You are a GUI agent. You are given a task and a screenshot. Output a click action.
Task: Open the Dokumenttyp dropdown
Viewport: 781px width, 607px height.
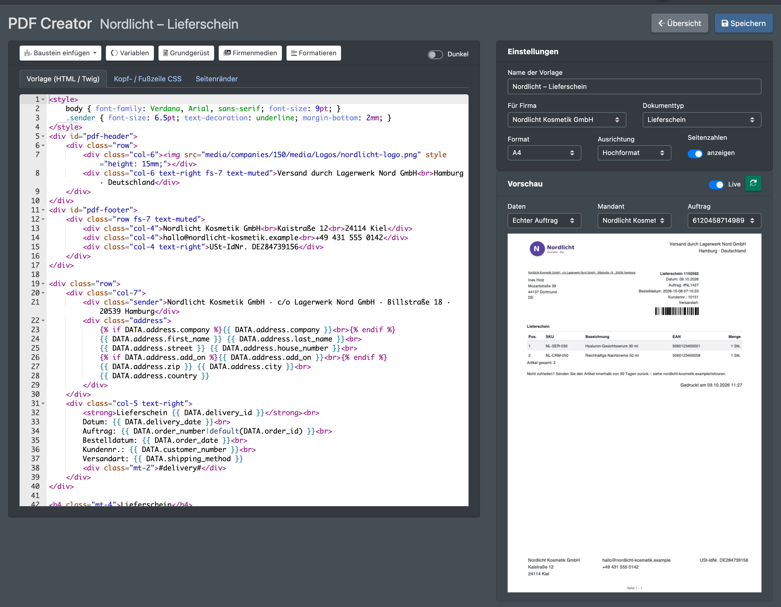(x=702, y=120)
